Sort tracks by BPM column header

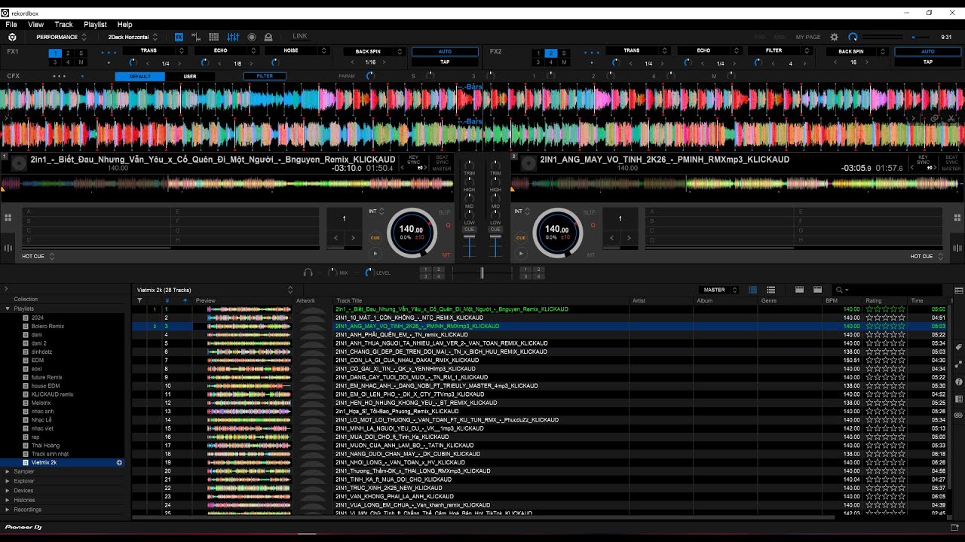click(x=832, y=301)
